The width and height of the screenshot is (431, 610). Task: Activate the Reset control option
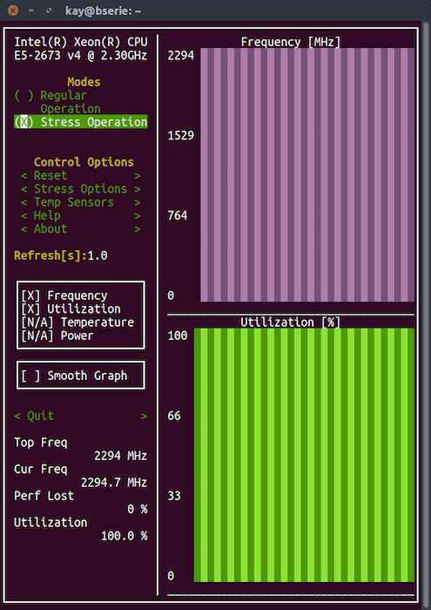pos(80,175)
